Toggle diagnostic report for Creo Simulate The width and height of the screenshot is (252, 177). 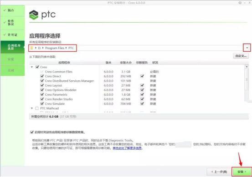(x=142, y=103)
